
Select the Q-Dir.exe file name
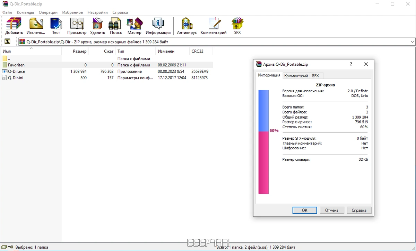[16, 71]
